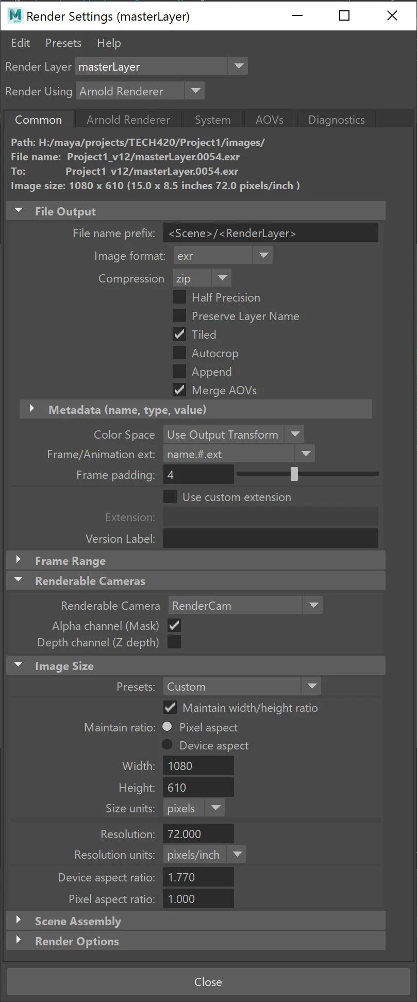Click the Version Label input field
This screenshot has height=1002, width=417.
click(271, 539)
